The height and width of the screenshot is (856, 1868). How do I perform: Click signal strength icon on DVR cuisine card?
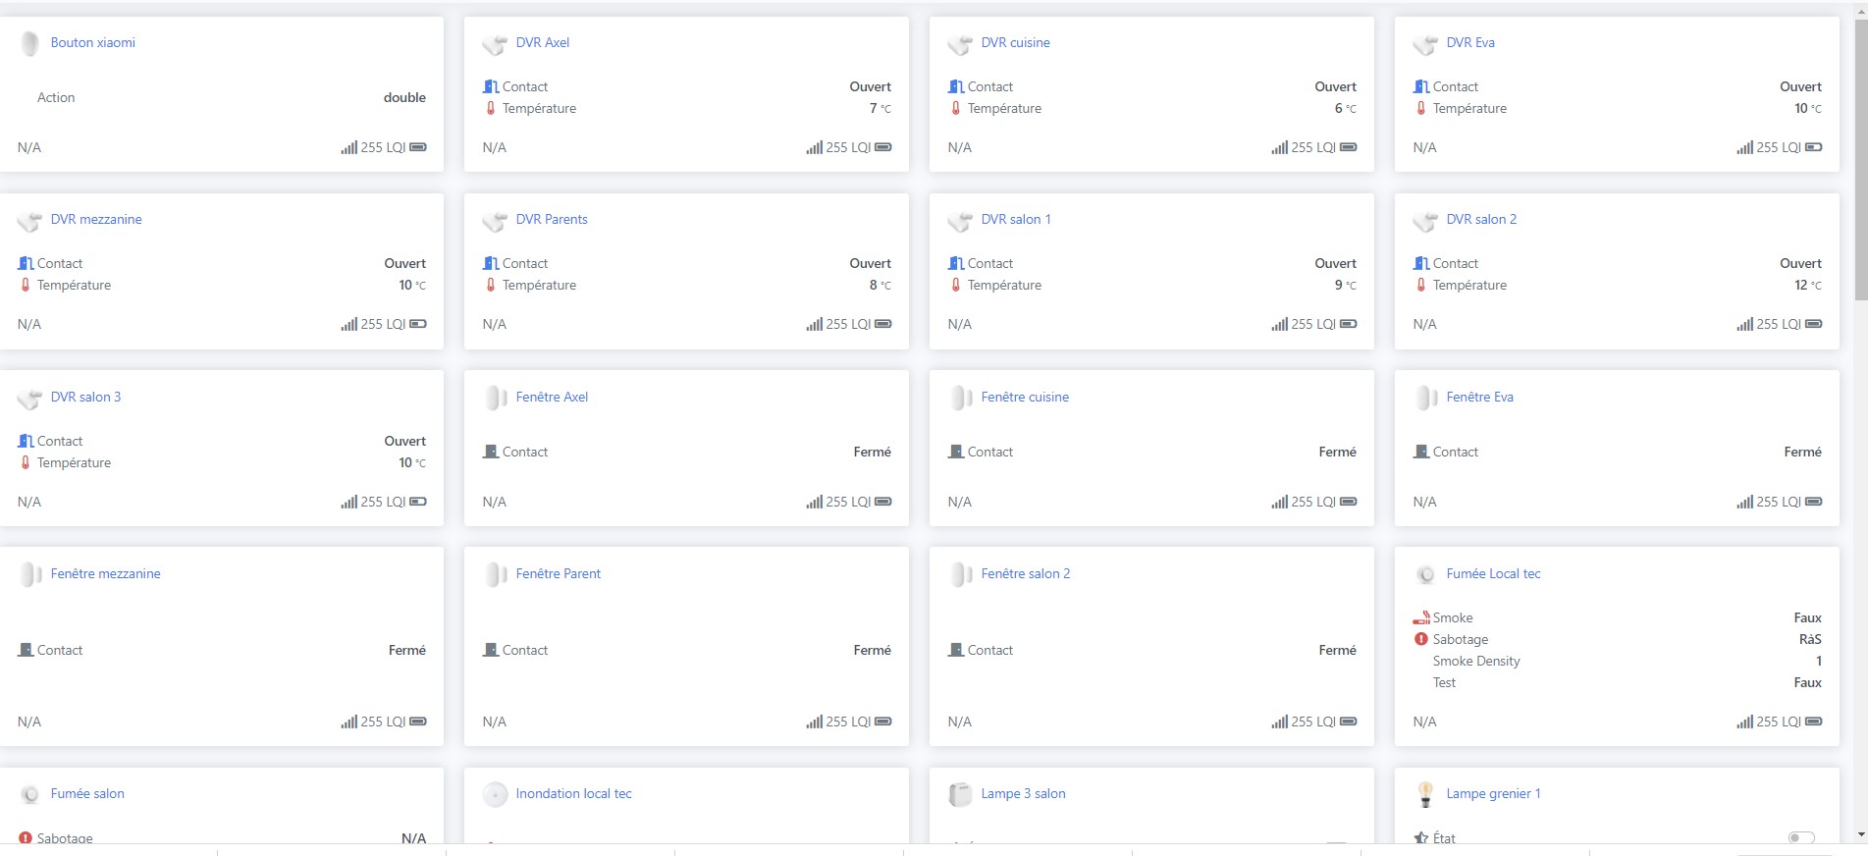click(x=1279, y=147)
